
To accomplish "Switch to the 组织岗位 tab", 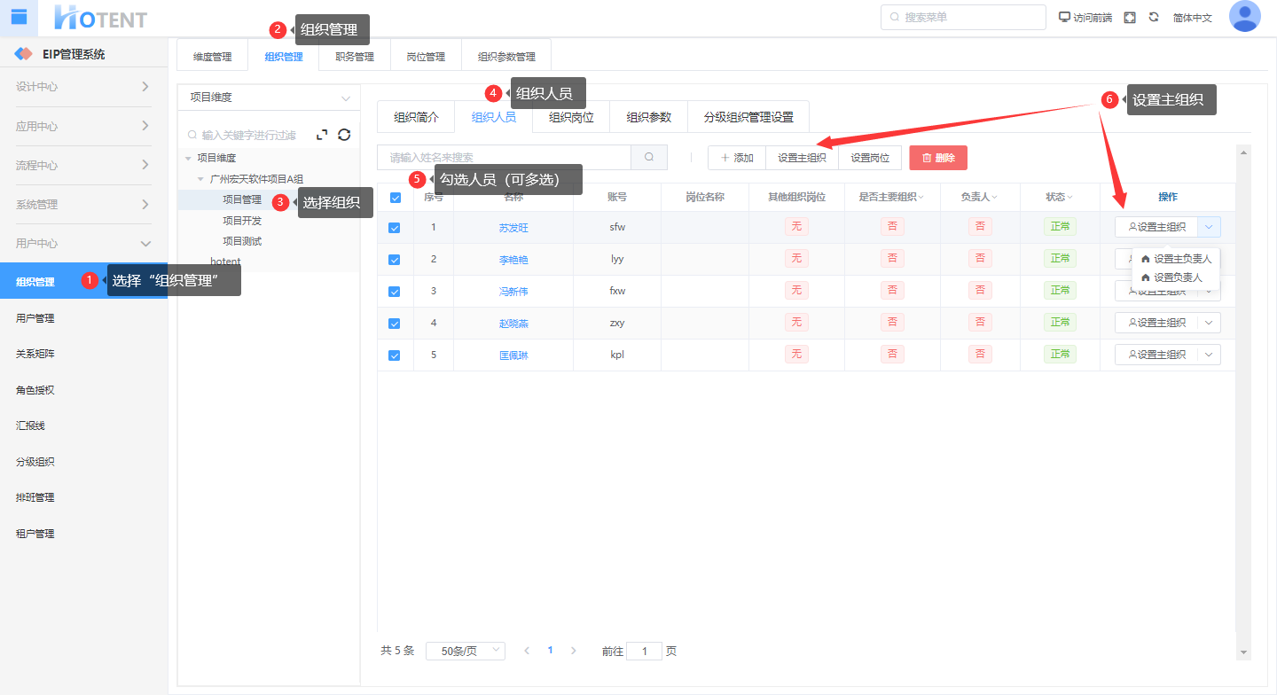I will (x=571, y=117).
